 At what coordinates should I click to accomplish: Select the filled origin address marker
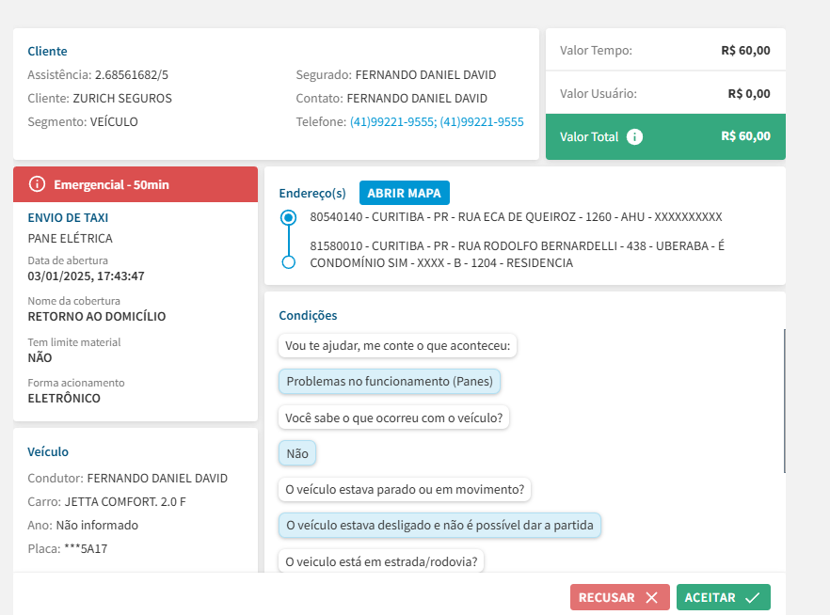point(289,218)
